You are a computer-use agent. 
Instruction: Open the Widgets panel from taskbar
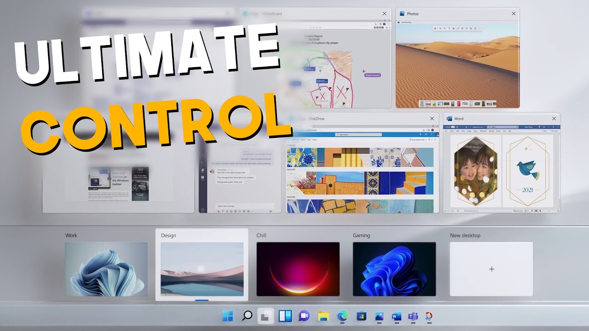coord(285,316)
